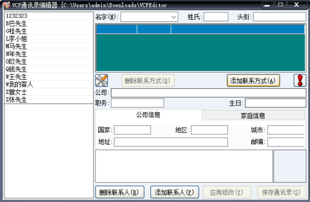This screenshot has height=202, width=310.
Task: Focus the 地区 region input field
Action: pos(209,130)
